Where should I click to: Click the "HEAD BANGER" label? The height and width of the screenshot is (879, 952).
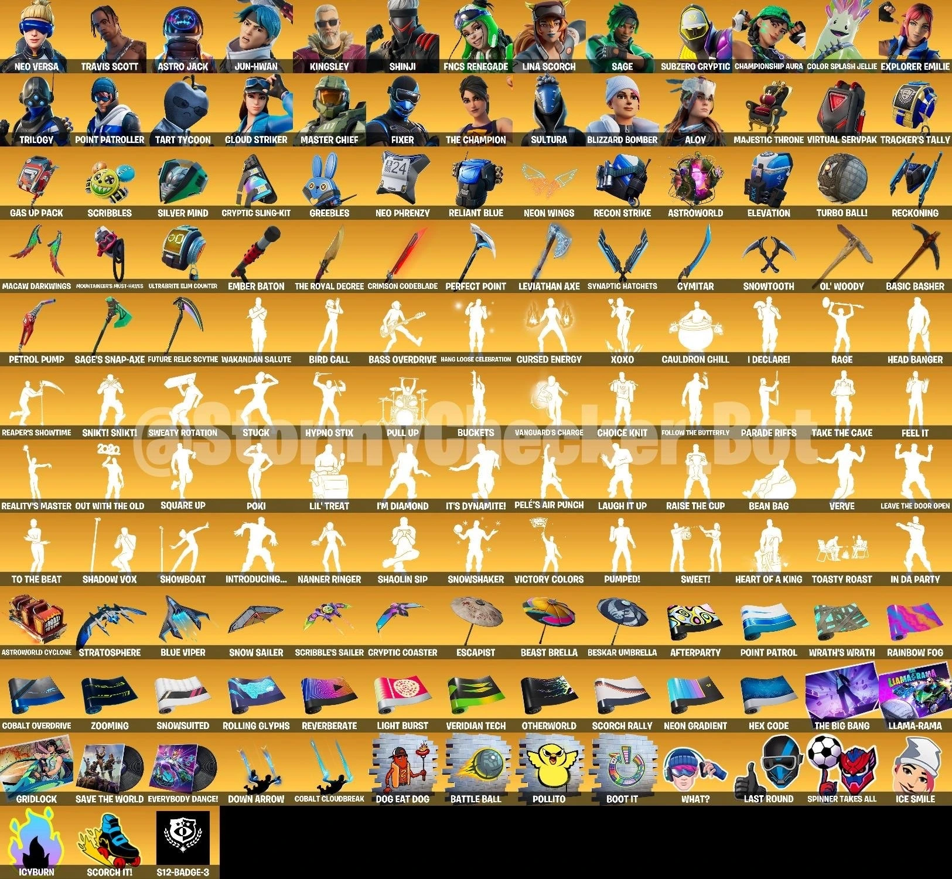click(915, 360)
